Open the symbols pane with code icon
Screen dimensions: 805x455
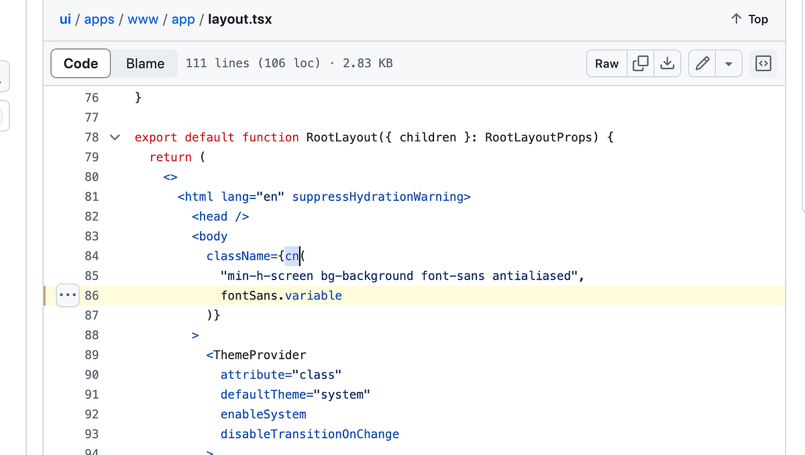[x=763, y=63]
